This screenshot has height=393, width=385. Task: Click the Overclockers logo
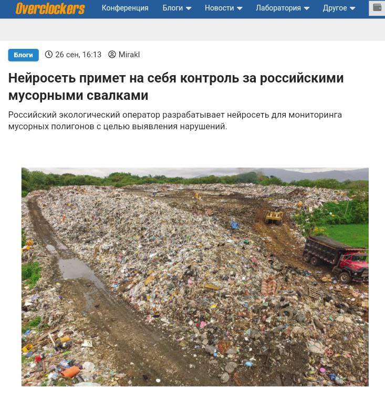pyautogui.click(x=50, y=8)
